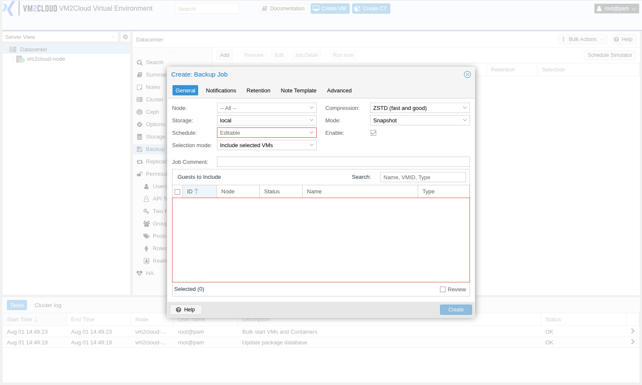Viewport: 642px width, 385px height.
Task: Close the Create Backup Job dialog
Action: point(467,74)
